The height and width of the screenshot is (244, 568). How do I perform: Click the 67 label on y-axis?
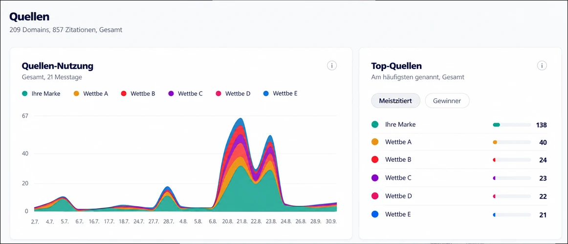25,116
